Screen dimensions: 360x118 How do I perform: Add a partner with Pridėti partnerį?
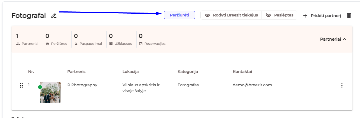(x=322, y=16)
